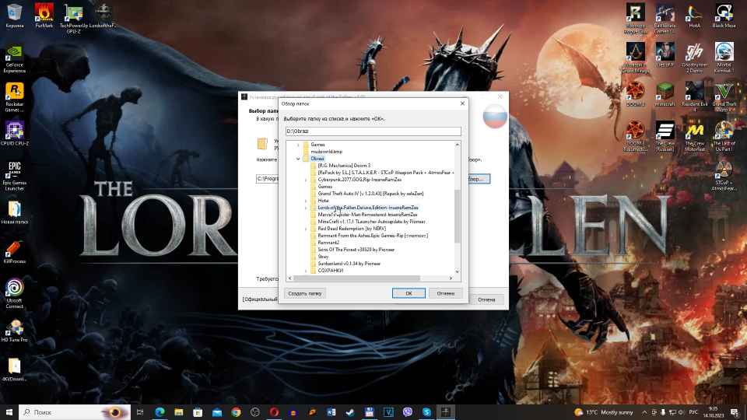Launch FurMark from the desktop
Image resolution: width=747 pixels, height=420 pixels.
tap(44, 16)
